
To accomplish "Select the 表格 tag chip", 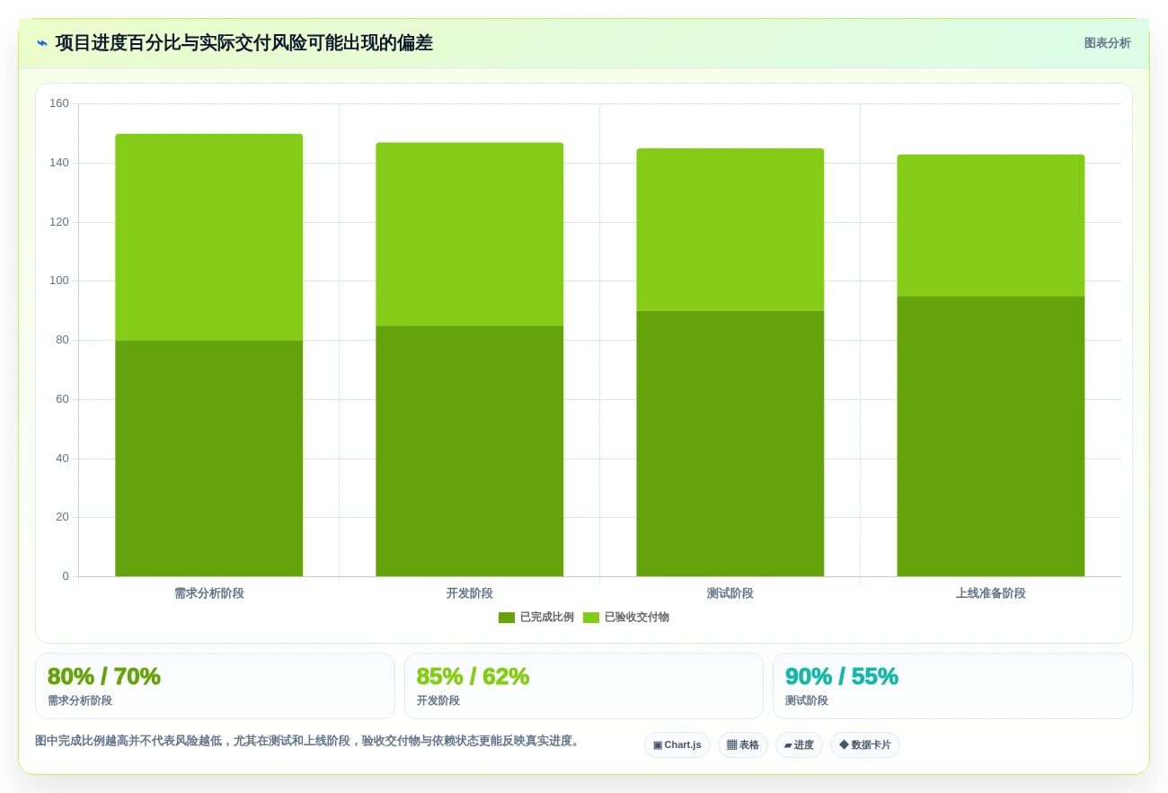I will coord(743,745).
